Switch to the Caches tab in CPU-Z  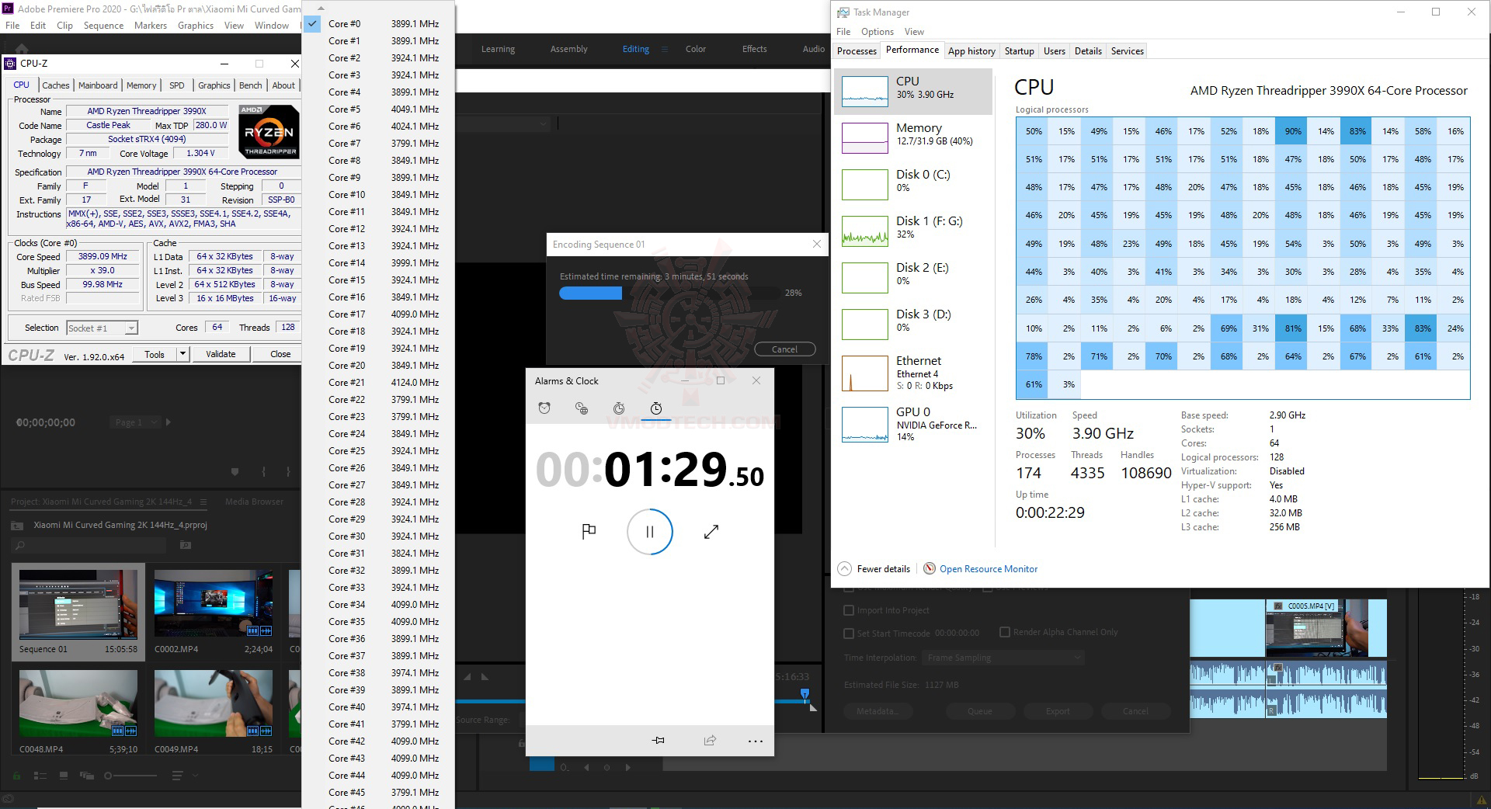pos(56,85)
